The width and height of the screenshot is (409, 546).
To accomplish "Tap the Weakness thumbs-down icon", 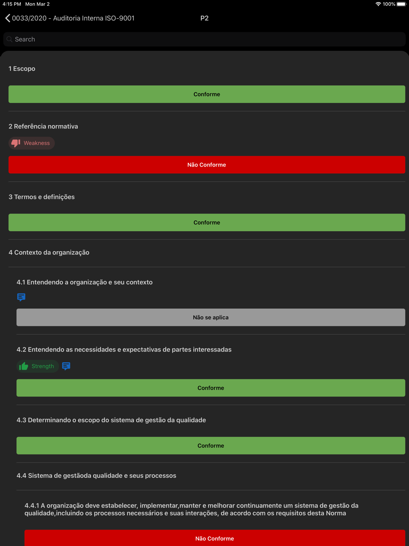I will pyautogui.click(x=16, y=143).
